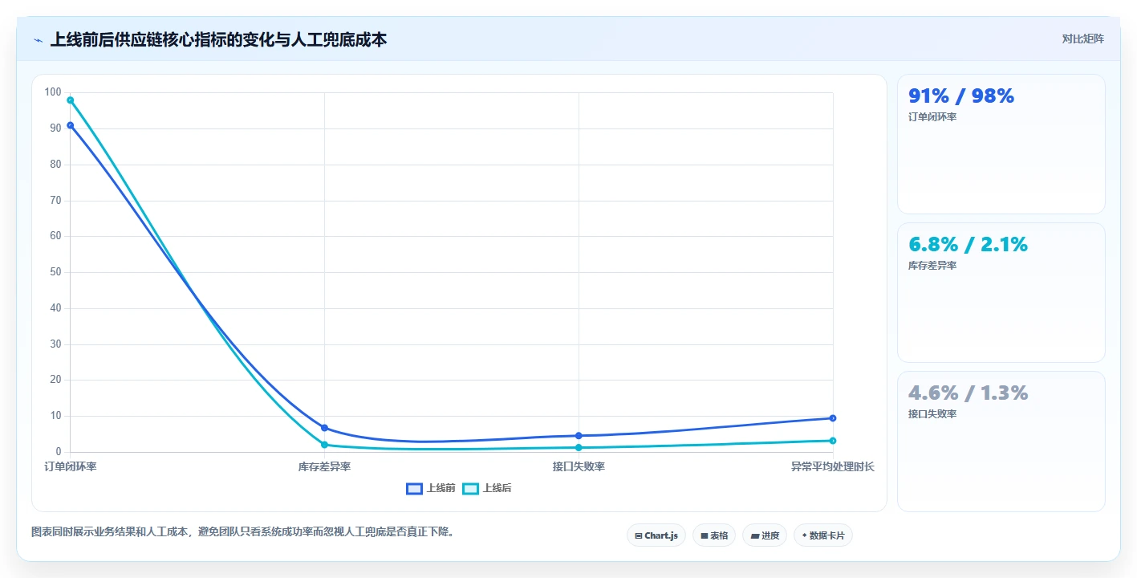Click 上线后 data point at 异常平均处理时长
Screen dimensions: 1137x578
coord(833,441)
